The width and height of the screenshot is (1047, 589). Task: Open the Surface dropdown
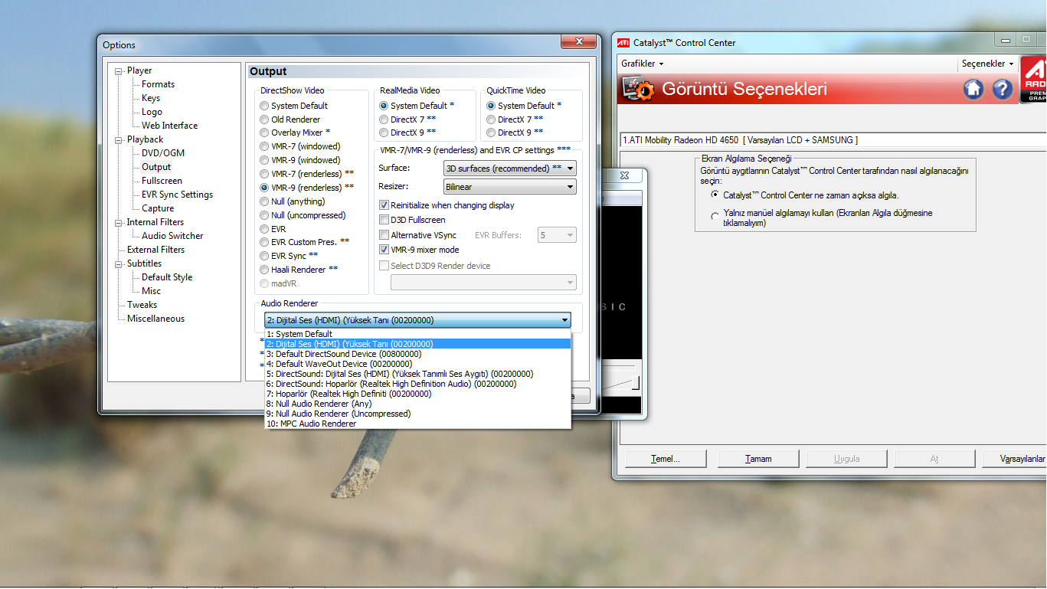pyautogui.click(x=509, y=168)
